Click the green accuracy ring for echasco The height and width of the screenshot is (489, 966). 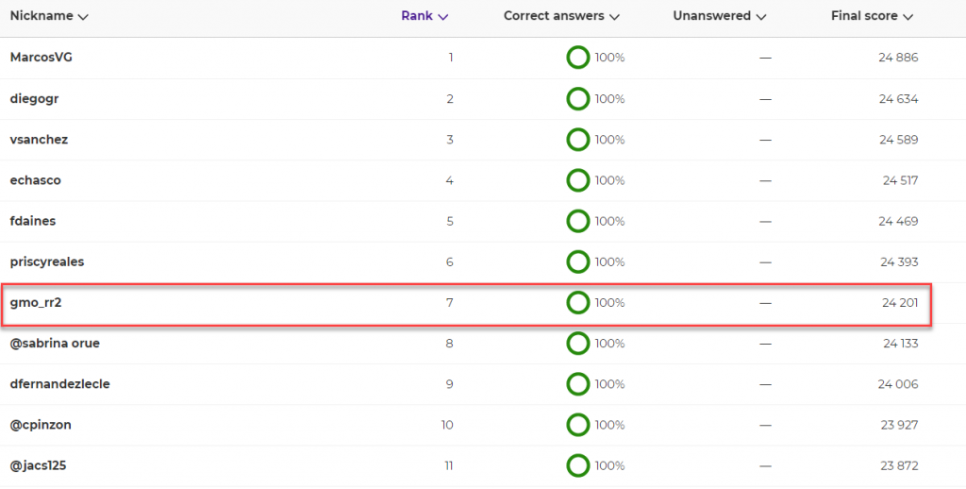[x=578, y=180]
